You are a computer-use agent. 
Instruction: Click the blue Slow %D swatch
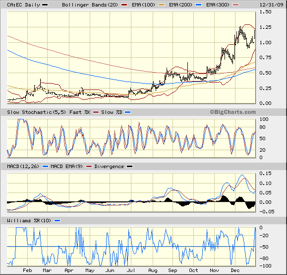point(127,112)
